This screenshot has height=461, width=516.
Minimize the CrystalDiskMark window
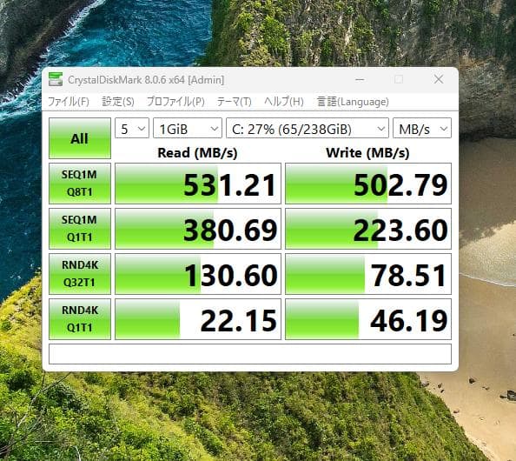coord(360,79)
